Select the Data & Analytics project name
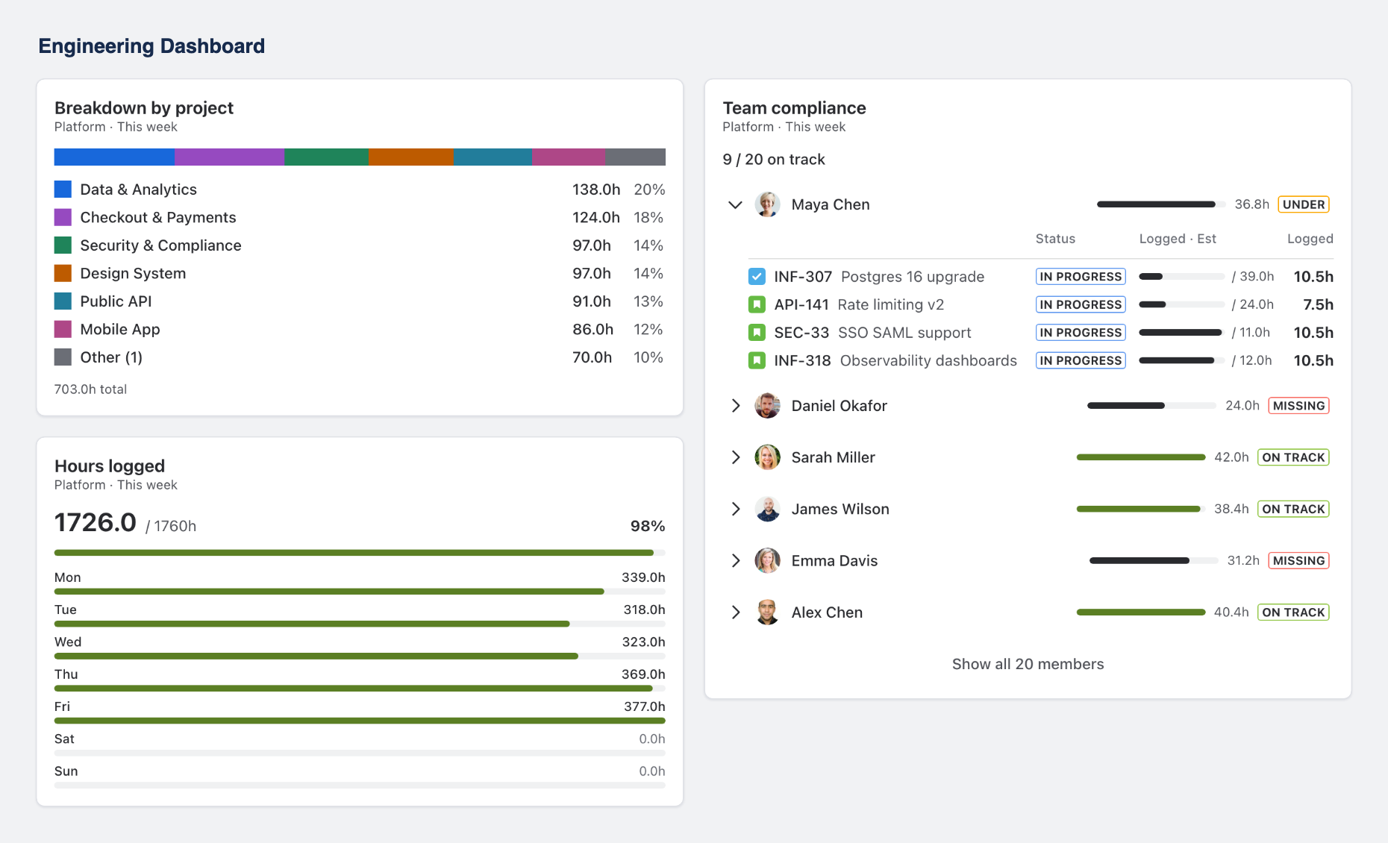This screenshot has height=843, width=1388. tap(138, 189)
